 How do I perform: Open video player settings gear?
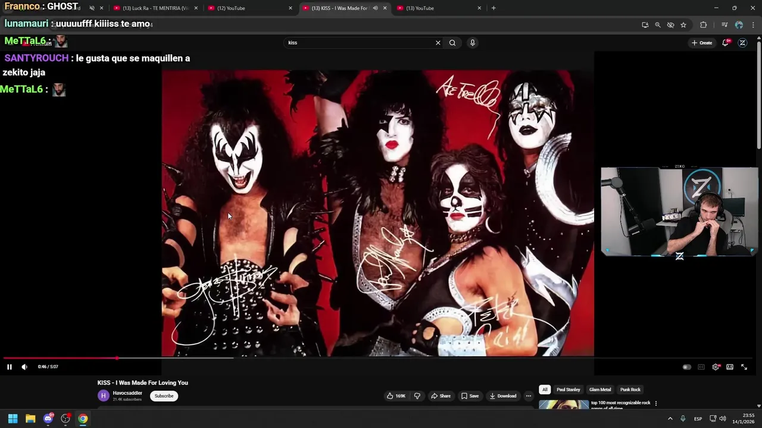716,367
